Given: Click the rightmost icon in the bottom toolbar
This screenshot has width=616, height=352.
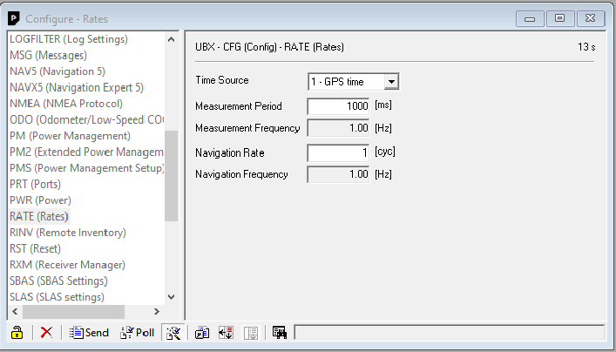Looking at the screenshot, I should click(x=280, y=333).
